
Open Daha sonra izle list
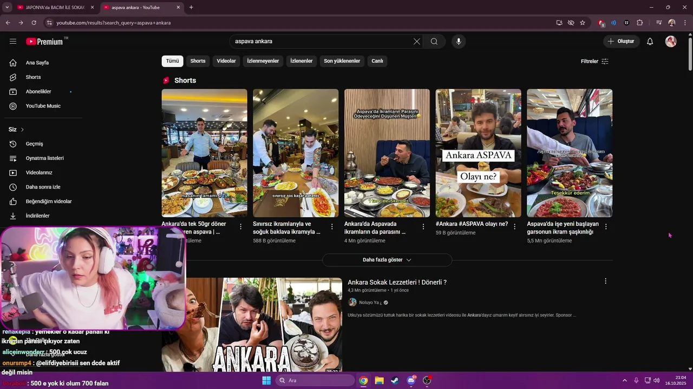(43, 187)
